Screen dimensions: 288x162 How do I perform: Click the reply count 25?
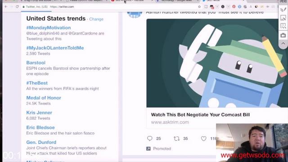[158, 139]
